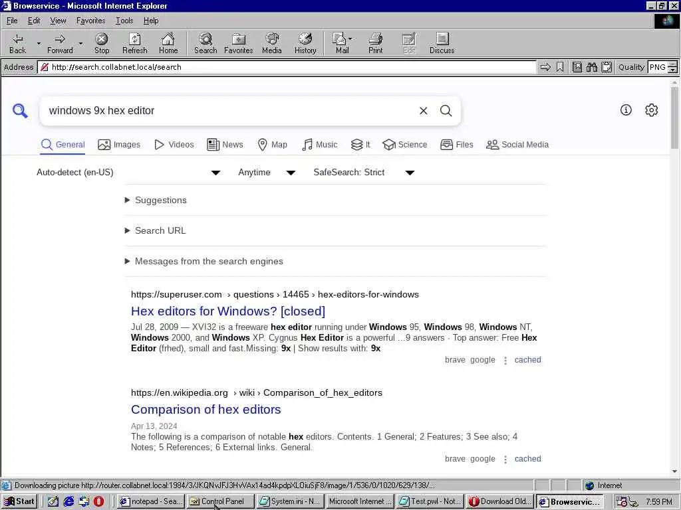Click the bookmarks book icon in address toolbar
Image resolution: width=681 pixels, height=510 pixels.
pos(577,67)
